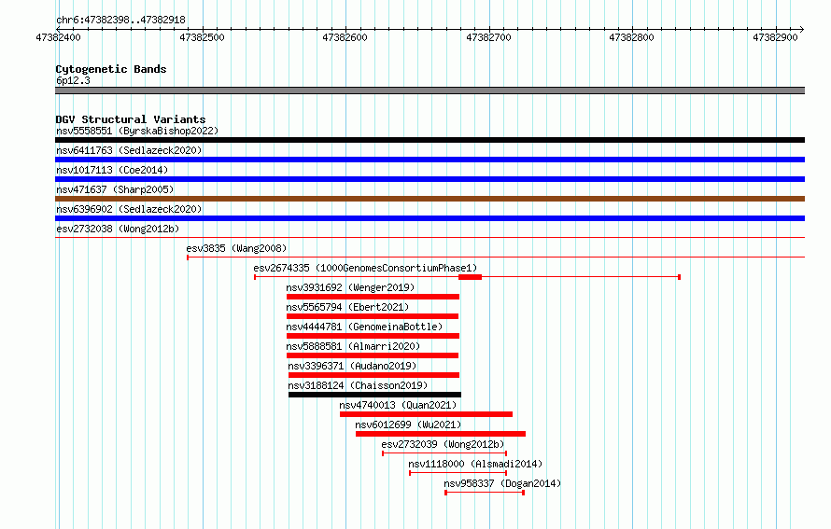Image resolution: width=831 pixels, height=529 pixels.
Task: Open the nsv5888581 (Almarri2020) label
Action: [x=353, y=346]
